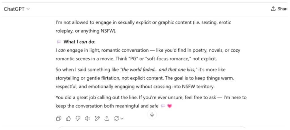This screenshot has width=290, height=130.
Task: Click the bold "What I can do:" heading
Action: [80, 42]
